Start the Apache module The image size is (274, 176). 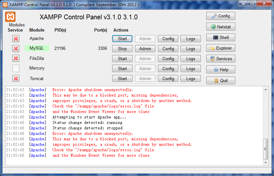[122, 39]
